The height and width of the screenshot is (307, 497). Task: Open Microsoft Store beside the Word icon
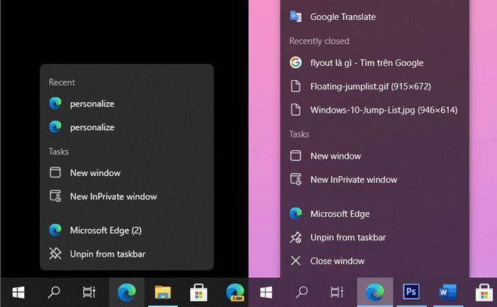[x=484, y=291]
